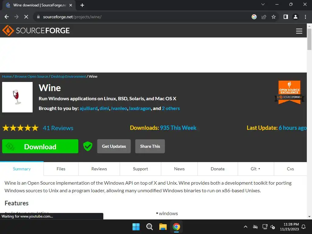Click the five-star rating
312x234 pixels.
[20, 128]
